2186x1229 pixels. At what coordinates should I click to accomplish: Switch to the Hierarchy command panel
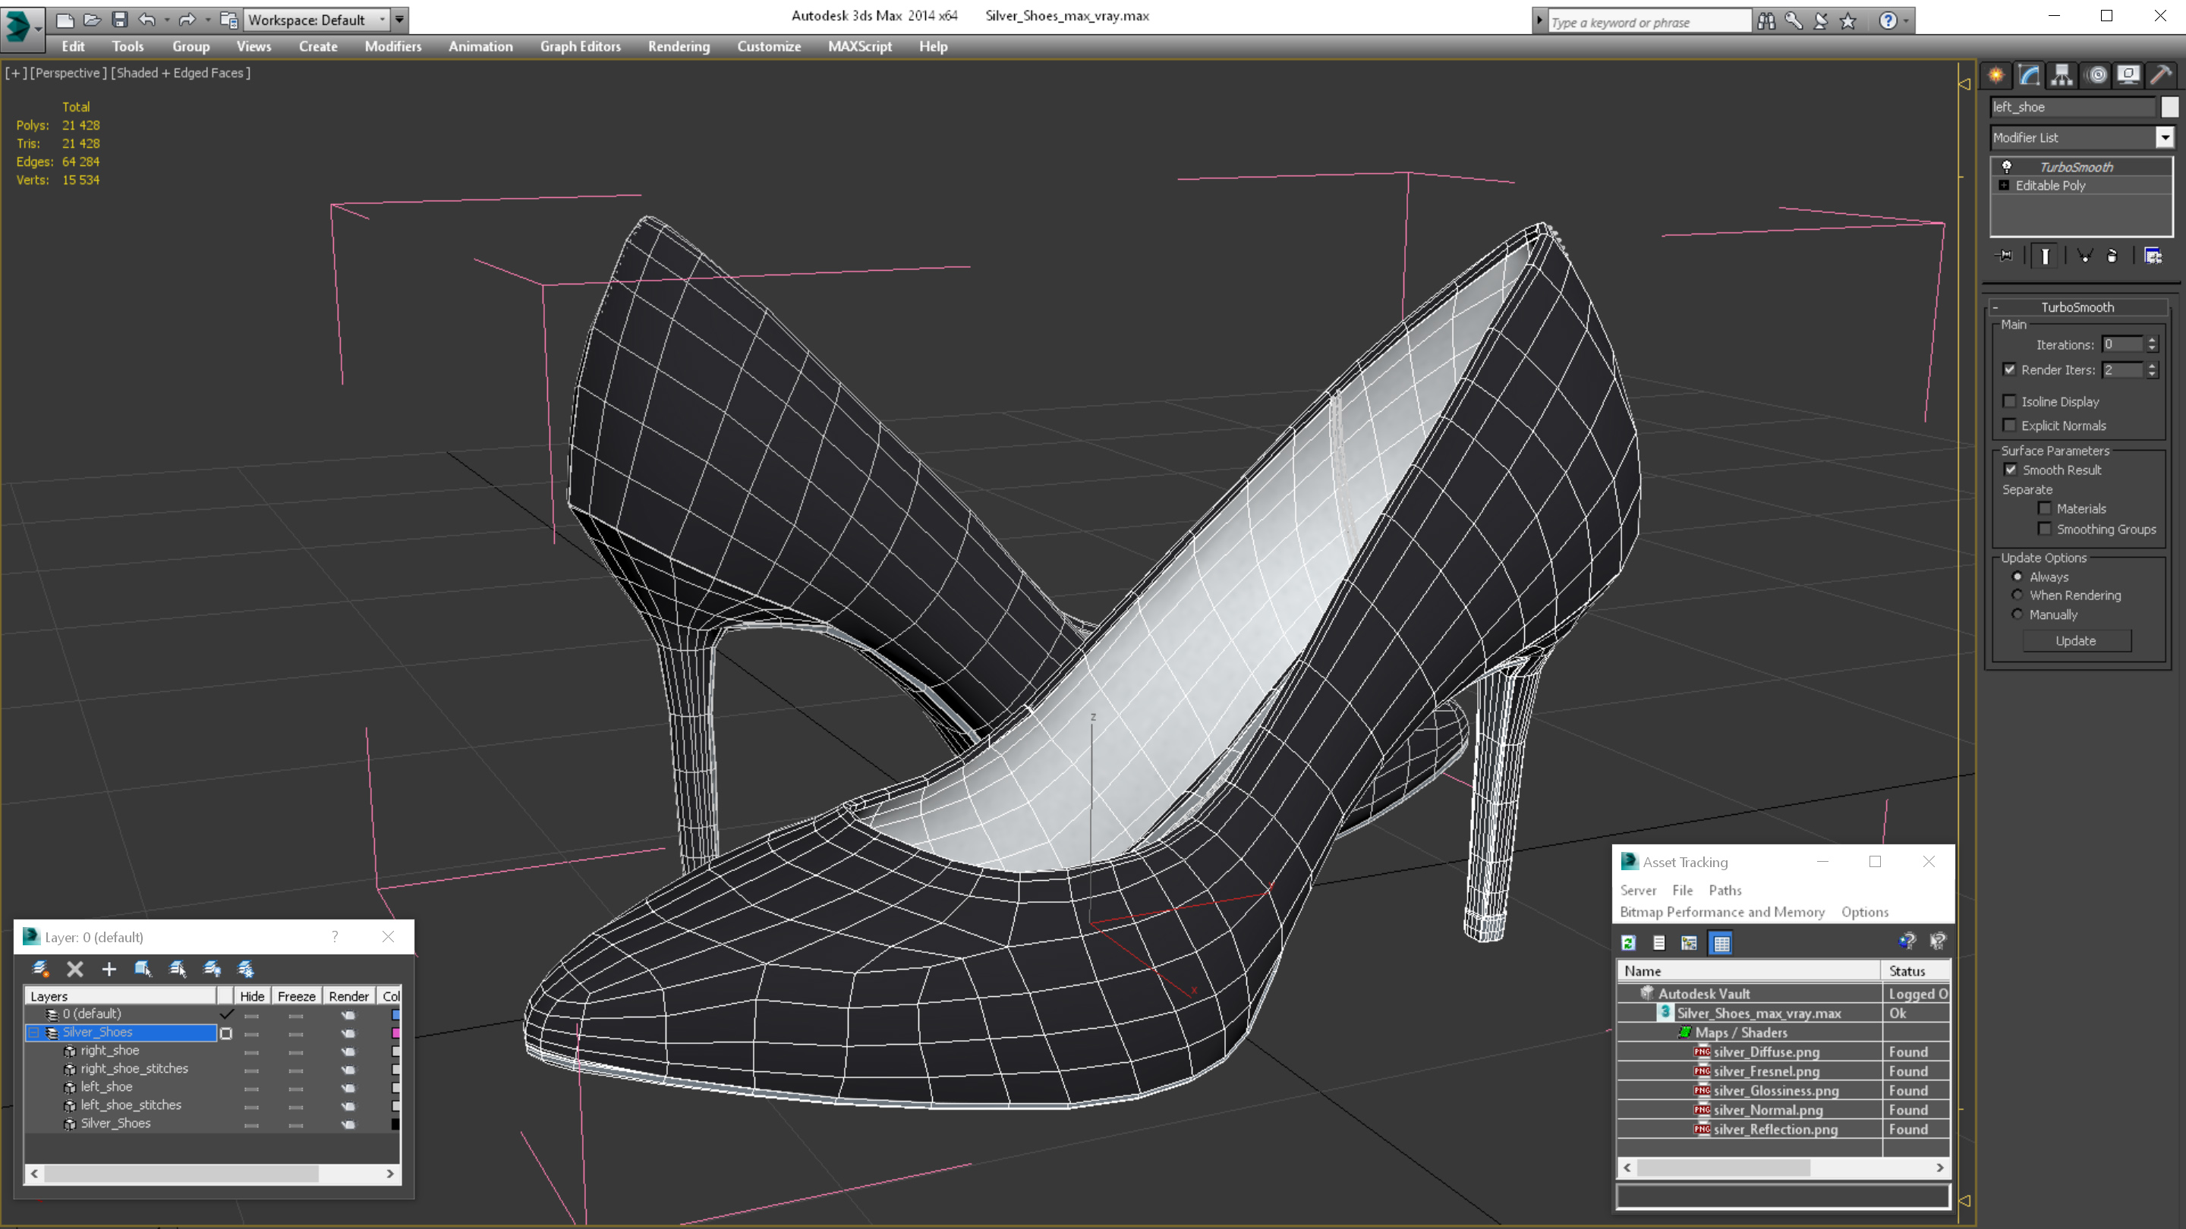click(x=2062, y=76)
